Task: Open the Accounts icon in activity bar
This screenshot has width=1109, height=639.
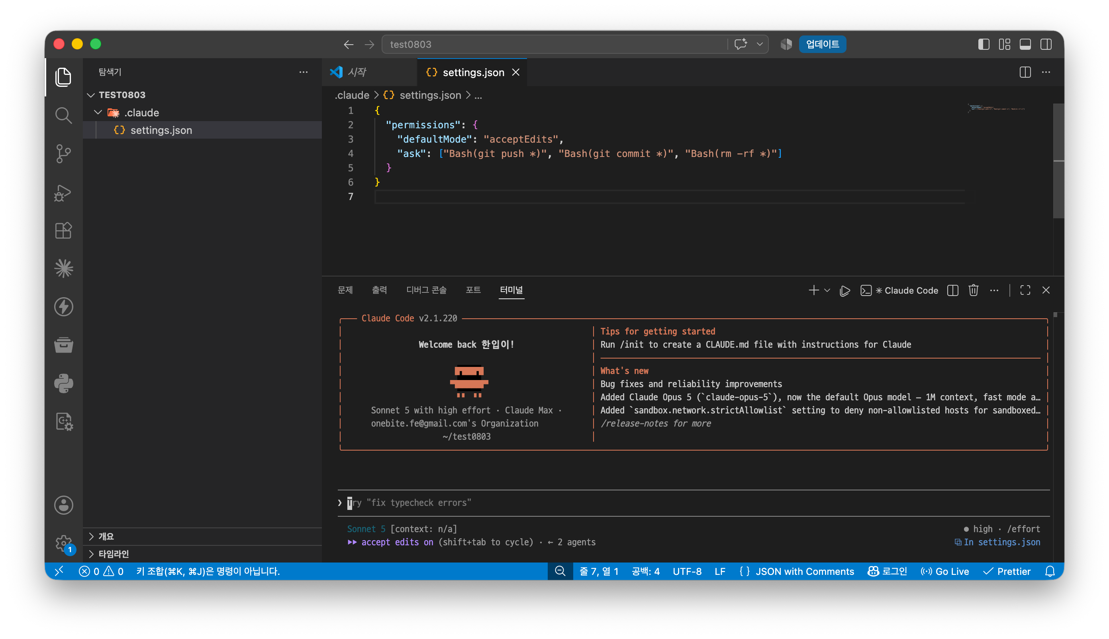Action: 64,505
